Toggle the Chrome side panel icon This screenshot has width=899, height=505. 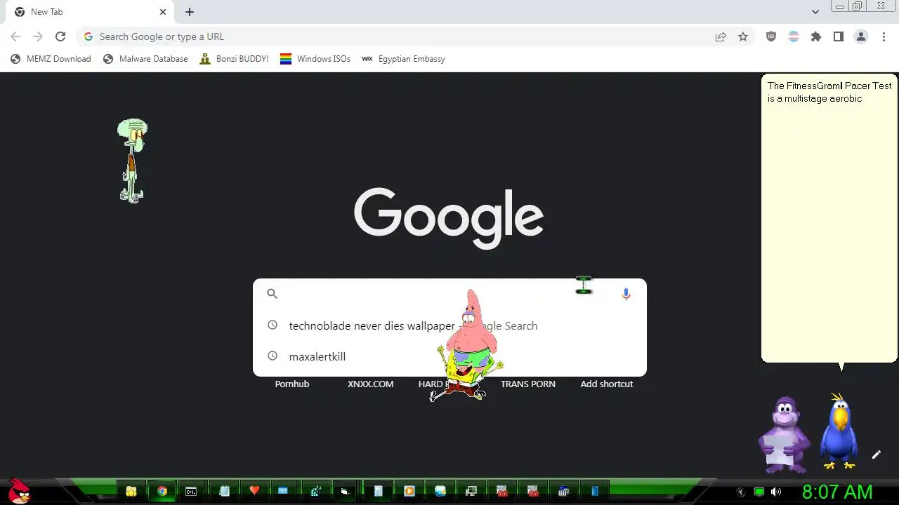[x=839, y=36]
